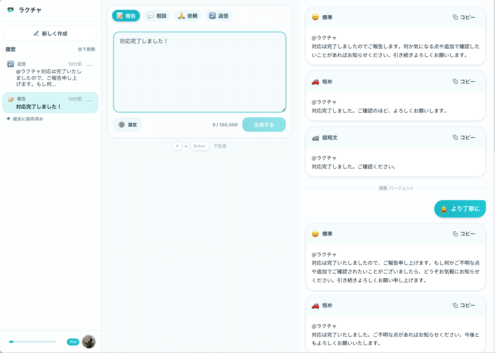The height and width of the screenshot is (353, 495).
Task: Switch to the 依頼 tab
Action: (x=188, y=16)
